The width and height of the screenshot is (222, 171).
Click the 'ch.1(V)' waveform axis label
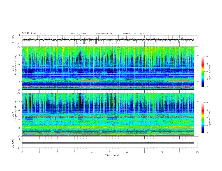[13, 40]
